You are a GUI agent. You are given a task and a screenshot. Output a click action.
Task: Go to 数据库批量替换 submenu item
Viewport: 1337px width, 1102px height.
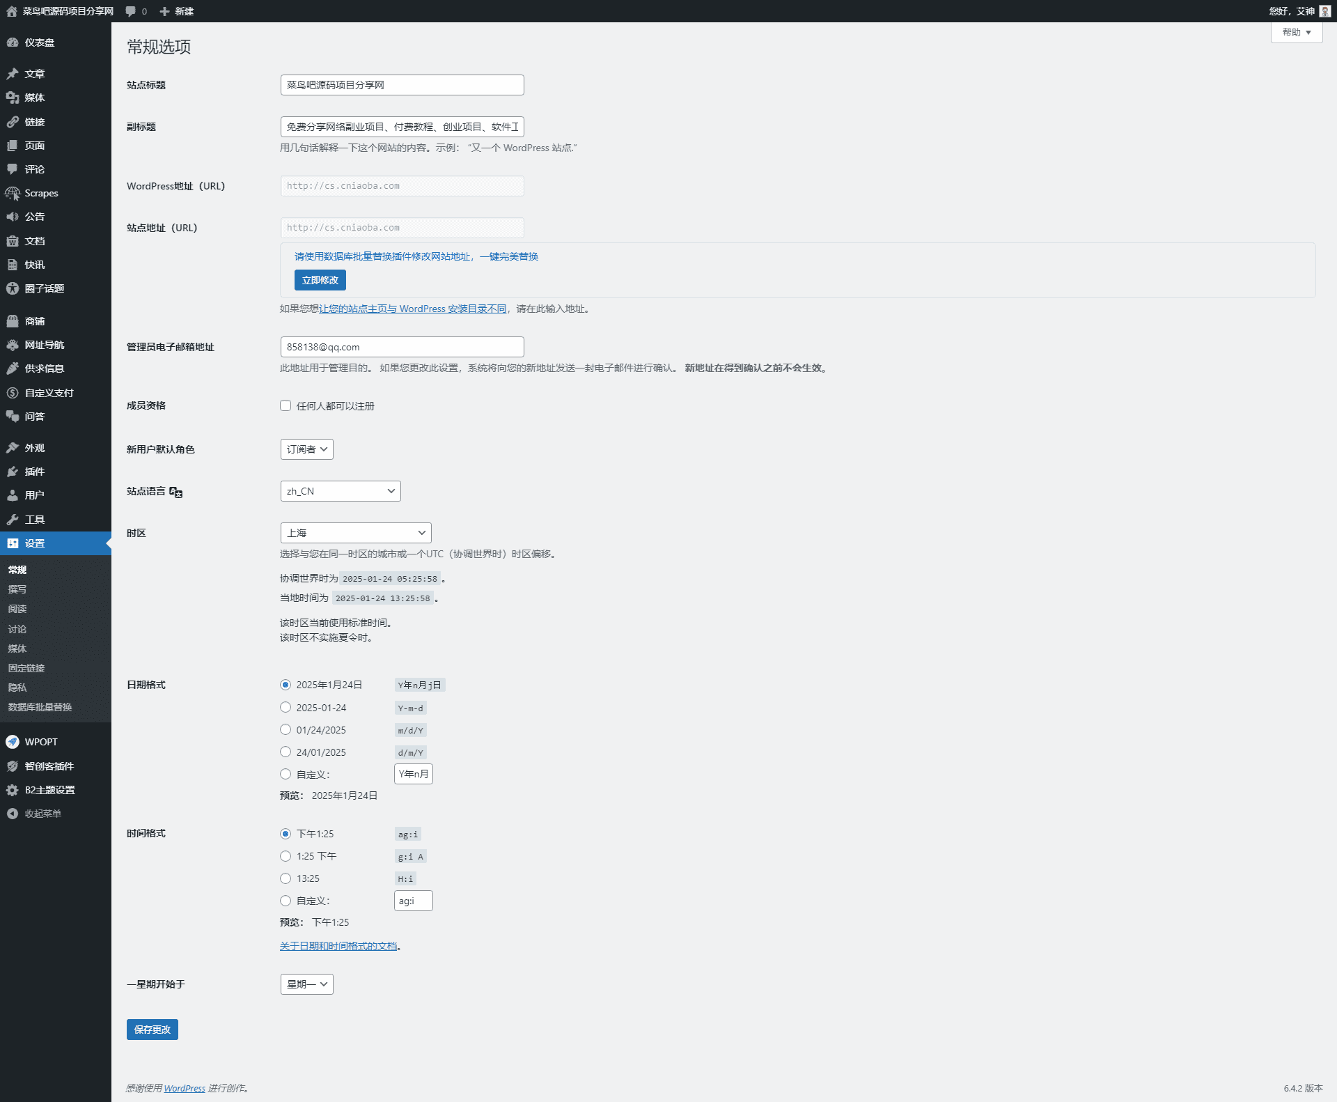click(40, 707)
